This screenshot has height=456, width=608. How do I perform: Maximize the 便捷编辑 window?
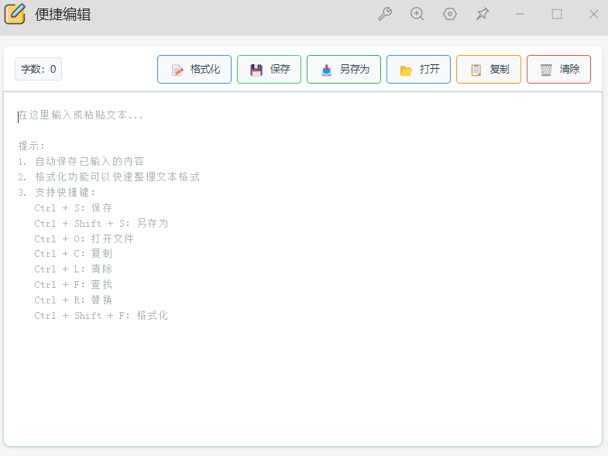tap(557, 14)
